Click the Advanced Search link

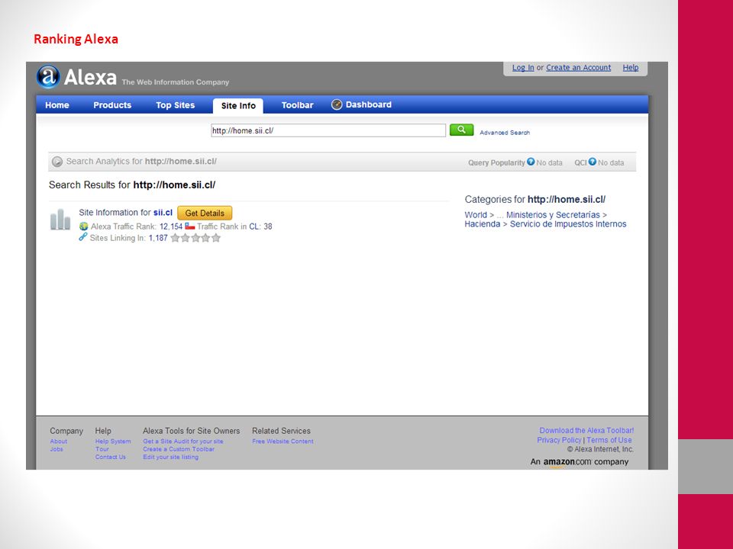[x=505, y=133]
